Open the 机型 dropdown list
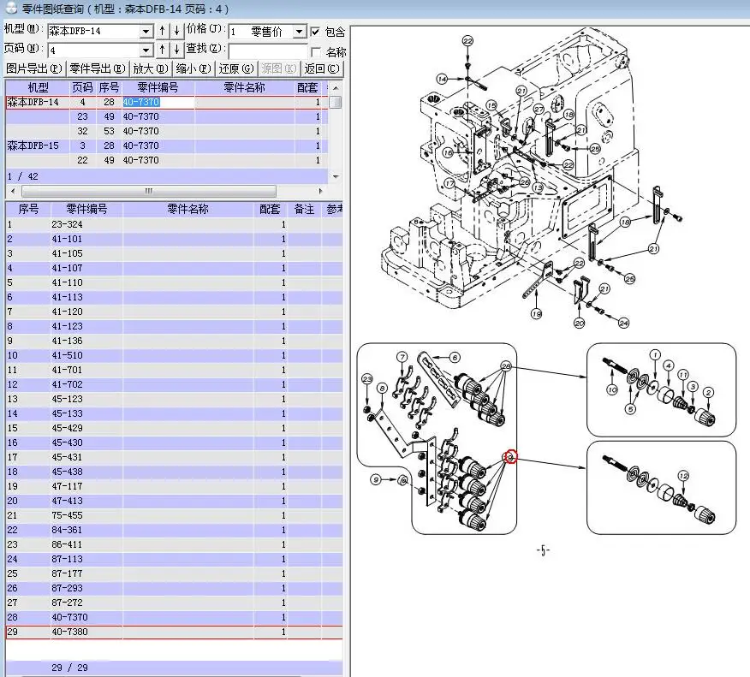This screenshot has width=750, height=677. click(146, 32)
